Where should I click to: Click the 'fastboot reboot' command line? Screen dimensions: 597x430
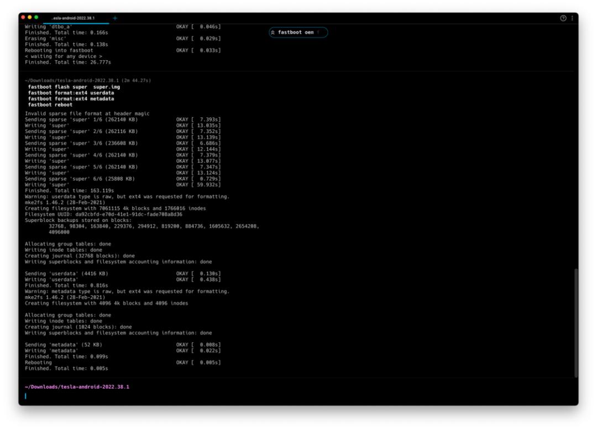click(x=50, y=104)
